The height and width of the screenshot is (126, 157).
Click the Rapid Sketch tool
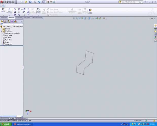pyautogui.click(x=90, y=11)
